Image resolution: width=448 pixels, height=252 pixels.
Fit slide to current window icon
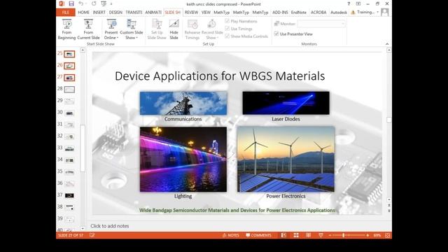click(x=387, y=235)
